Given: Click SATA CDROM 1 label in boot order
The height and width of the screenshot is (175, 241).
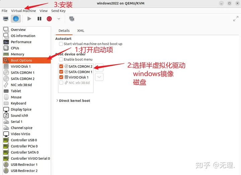Looking at the screenshot, I should (x=80, y=72).
